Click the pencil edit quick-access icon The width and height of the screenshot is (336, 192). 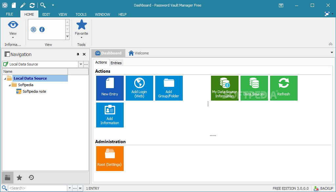pyautogui.click(x=23, y=5)
